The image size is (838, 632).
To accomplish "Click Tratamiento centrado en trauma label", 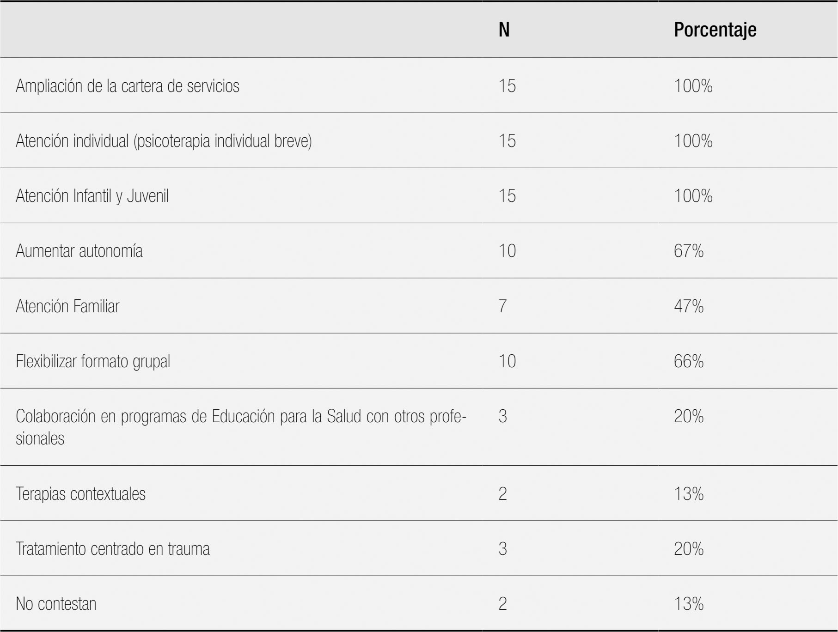I will 113,549.
